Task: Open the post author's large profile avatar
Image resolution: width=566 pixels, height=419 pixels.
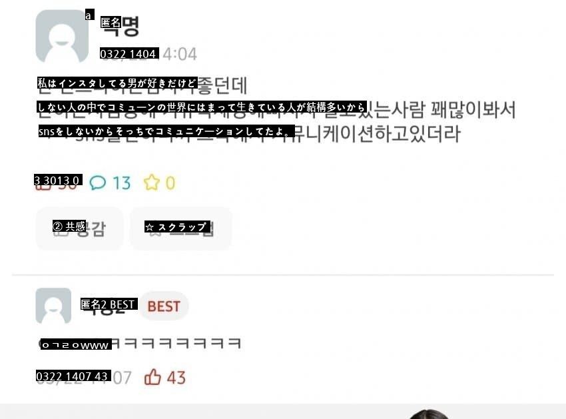Action: [62, 36]
